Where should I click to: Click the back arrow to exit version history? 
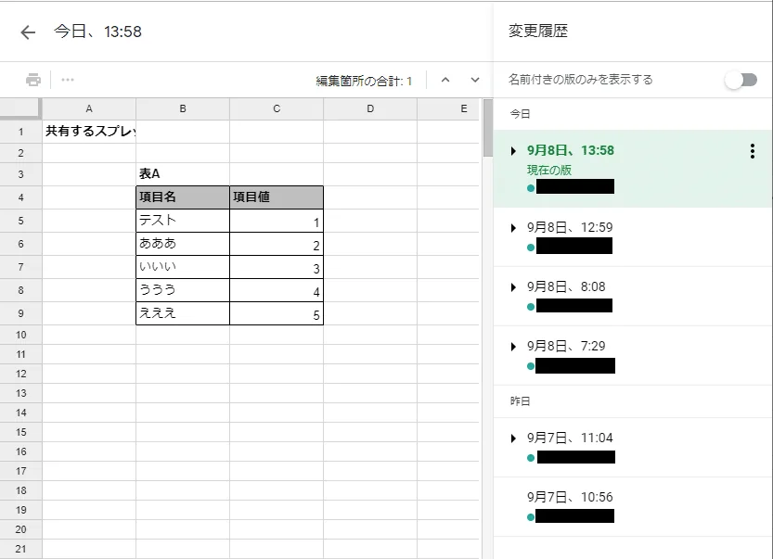(28, 32)
